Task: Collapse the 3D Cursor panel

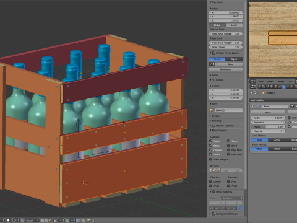Action: 210,80
